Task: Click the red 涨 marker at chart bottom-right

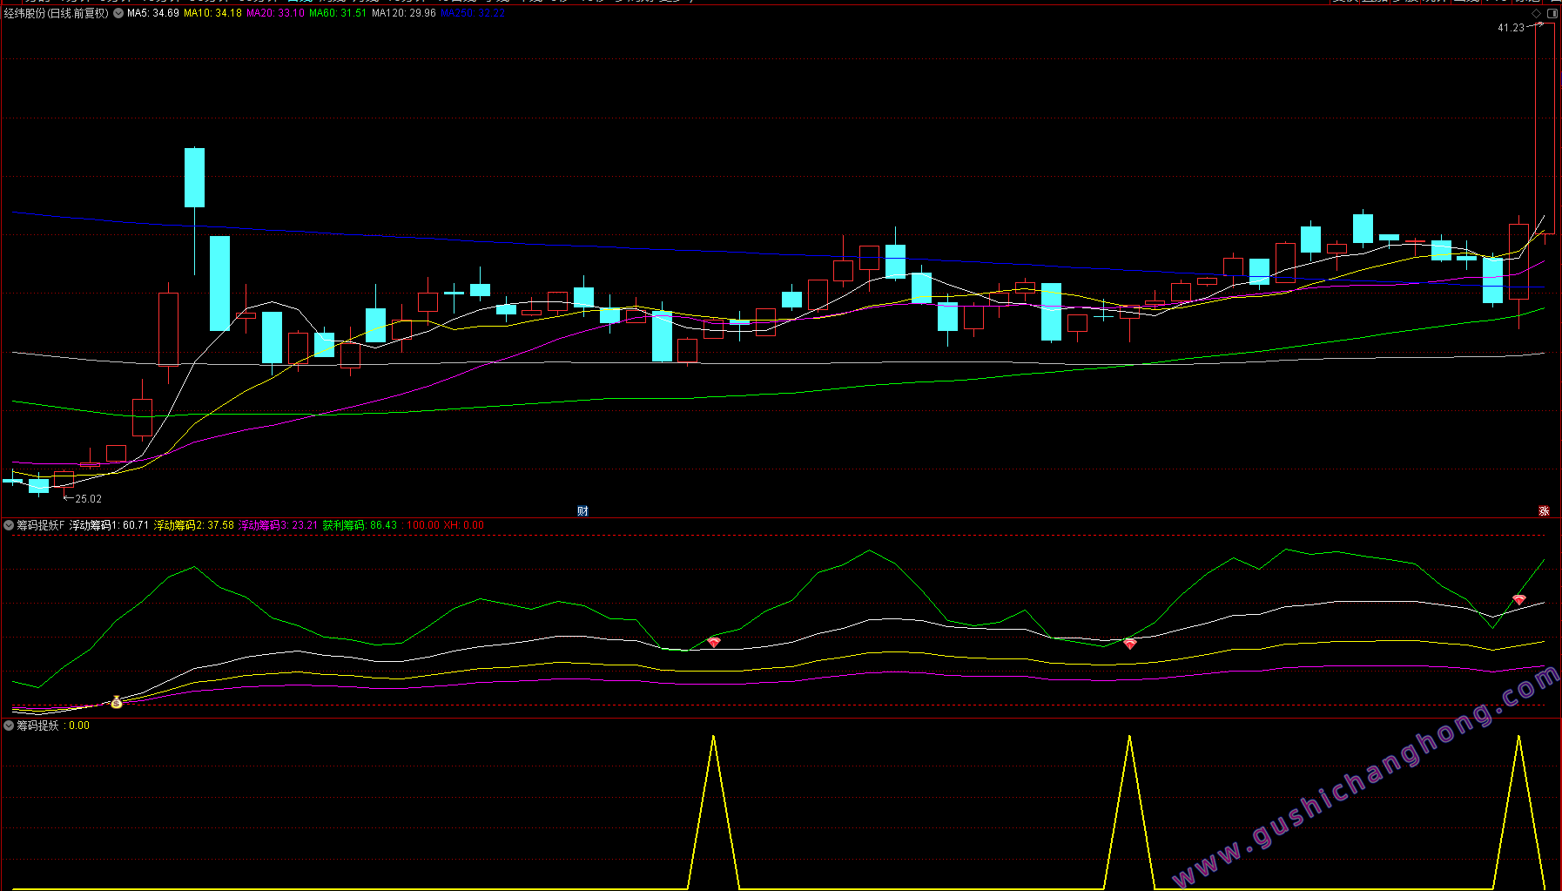Action: click(1544, 511)
